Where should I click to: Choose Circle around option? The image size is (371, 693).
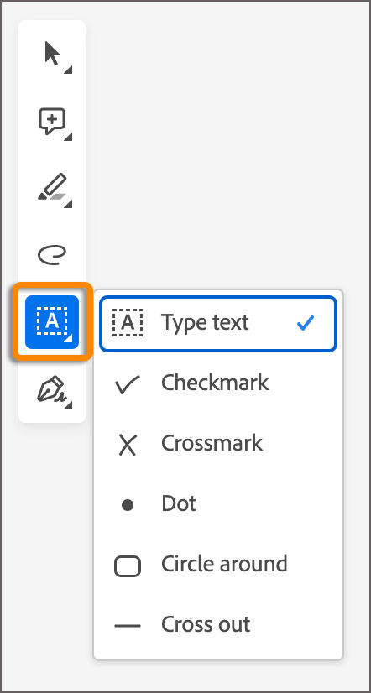(x=218, y=565)
